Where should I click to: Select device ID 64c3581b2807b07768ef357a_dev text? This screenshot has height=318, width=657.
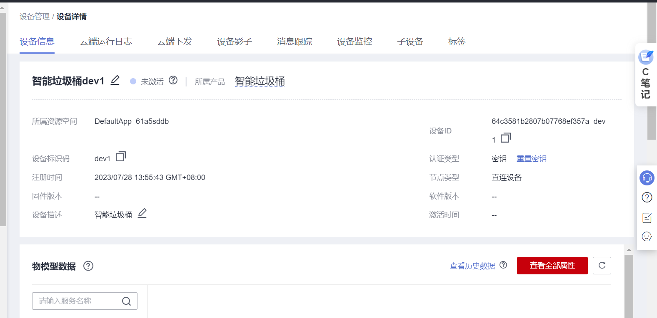coord(548,121)
